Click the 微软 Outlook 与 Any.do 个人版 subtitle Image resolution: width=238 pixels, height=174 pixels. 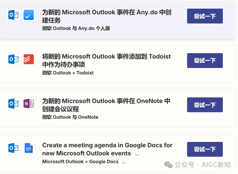pyautogui.click(x=76, y=28)
